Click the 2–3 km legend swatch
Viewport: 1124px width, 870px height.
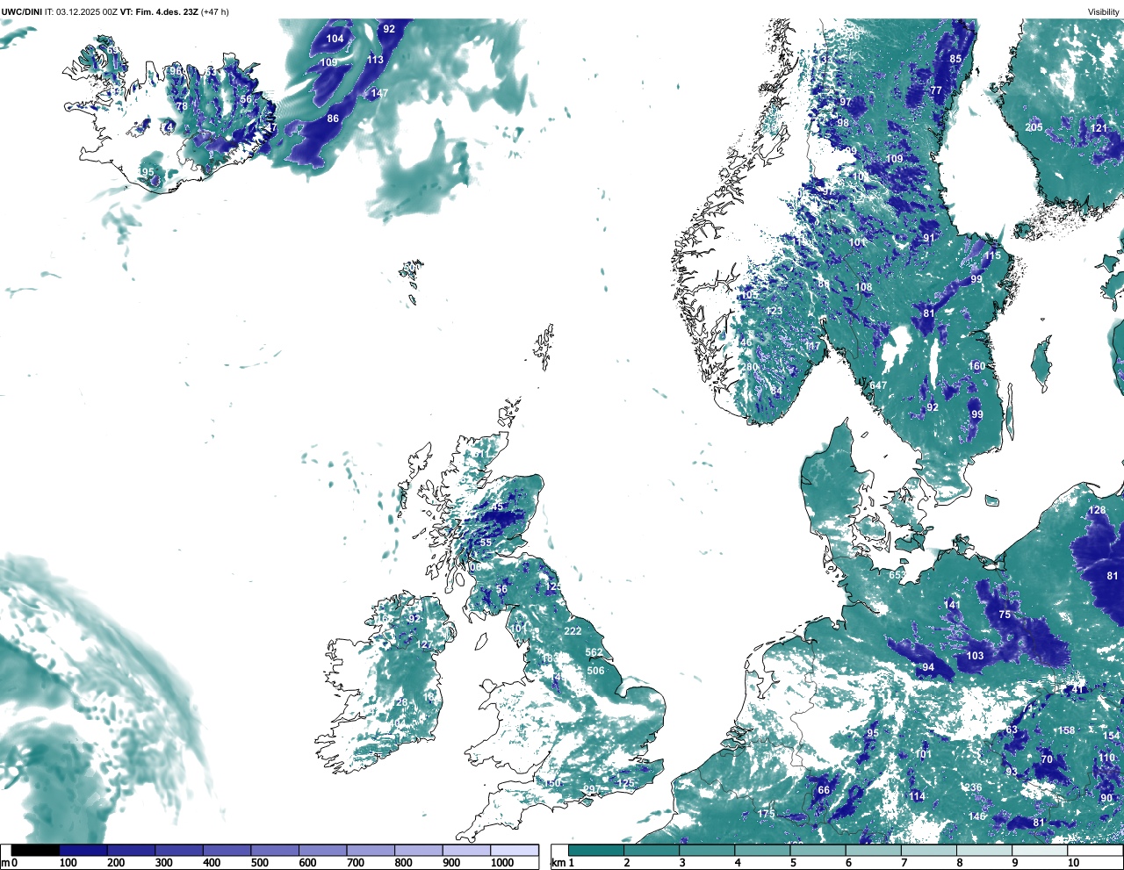pyautogui.click(x=652, y=850)
